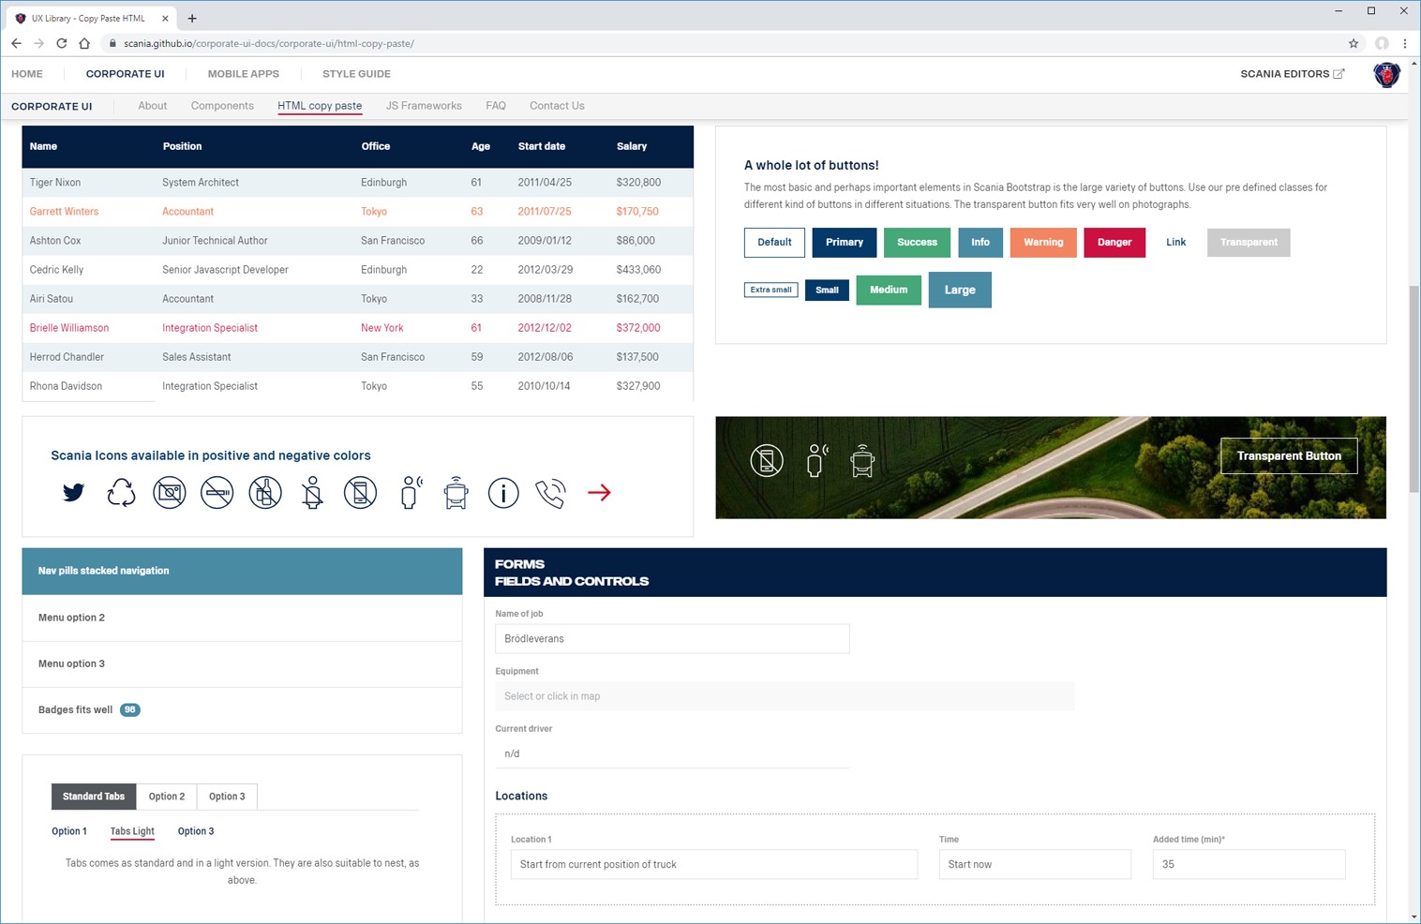
Task: Click the Twitter bird icon
Action: [x=73, y=492]
